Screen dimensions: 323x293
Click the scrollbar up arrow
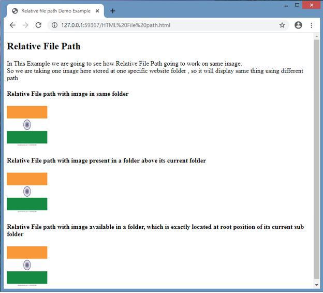click(317, 36)
